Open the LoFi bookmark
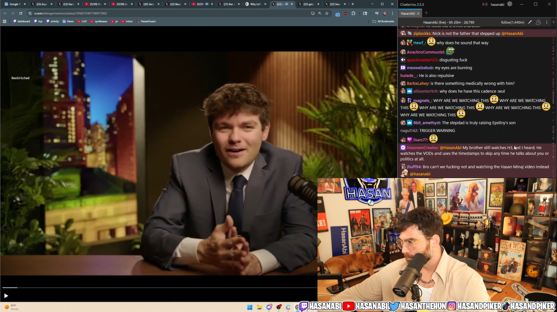The height and width of the screenshot is (312, 557). pos(82,21)
